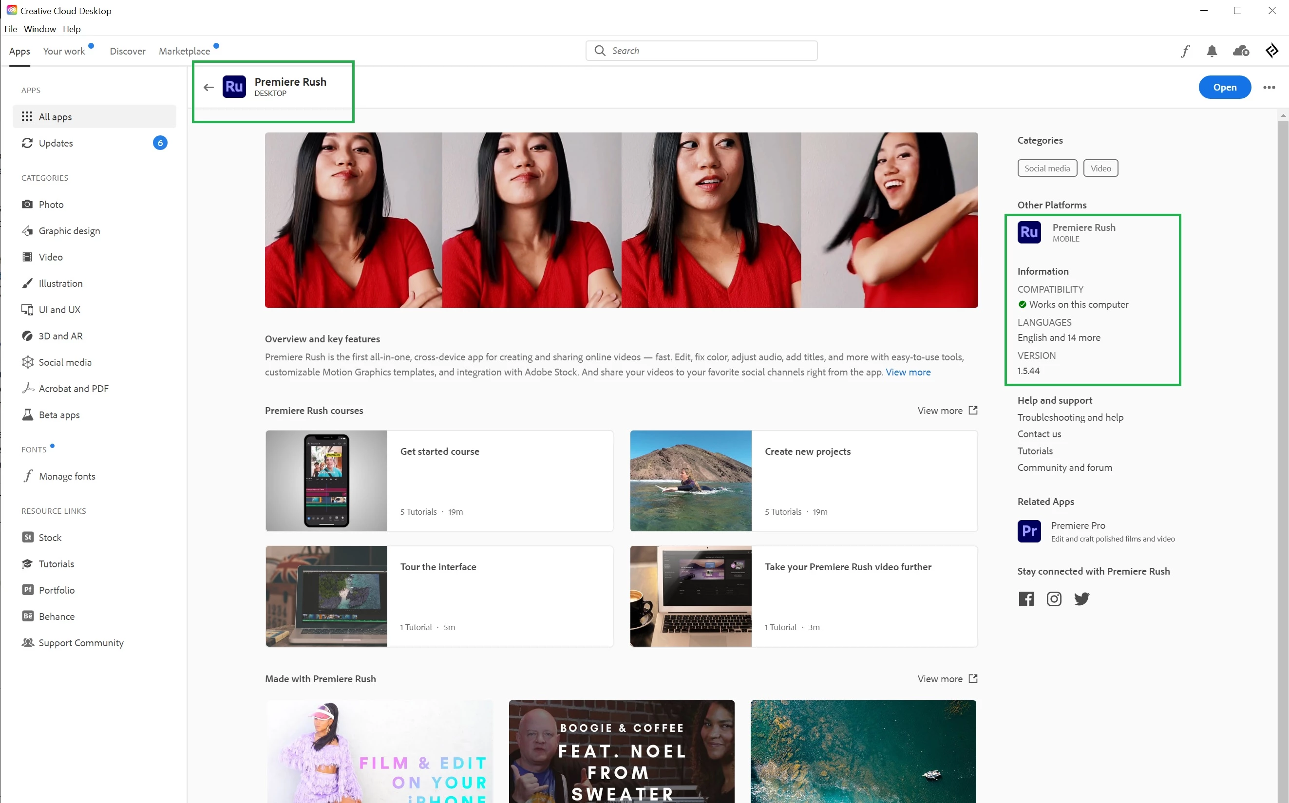Open the more options ellipsis menu
The height and width of the screenshot is (803, 1289).
pyautogui.click(x=1269, y=88)
